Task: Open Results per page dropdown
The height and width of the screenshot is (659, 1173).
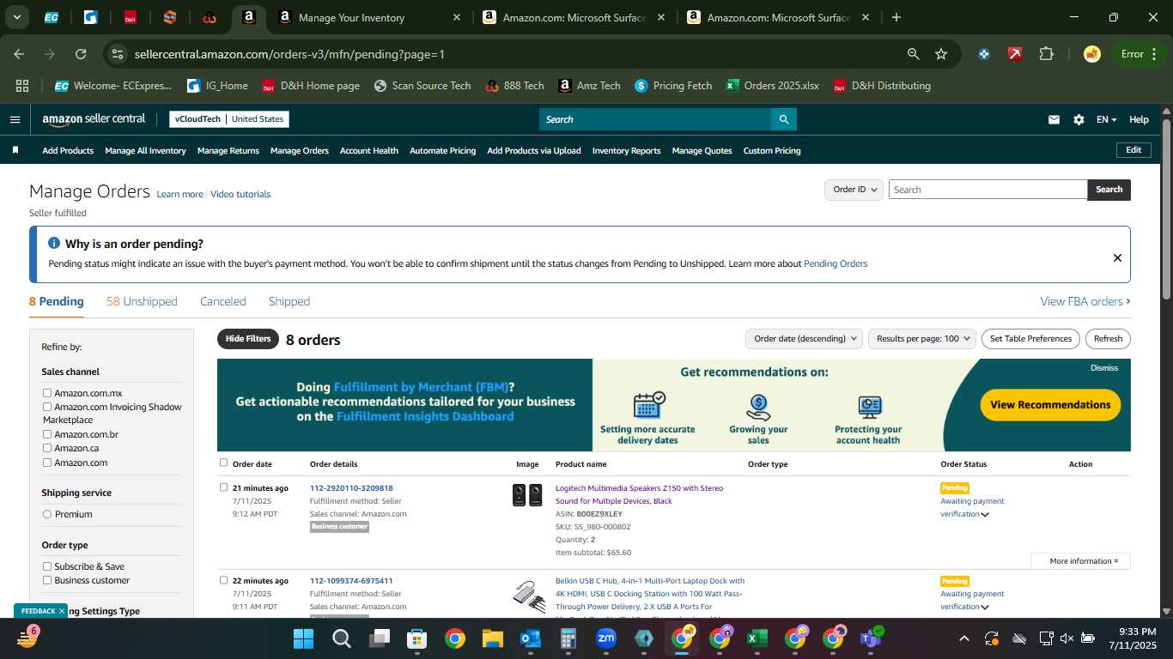Action: click(922, 339)
